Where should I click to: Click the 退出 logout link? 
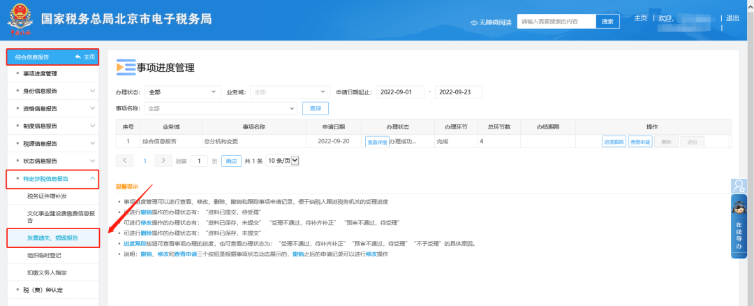(x=732, y=18)
